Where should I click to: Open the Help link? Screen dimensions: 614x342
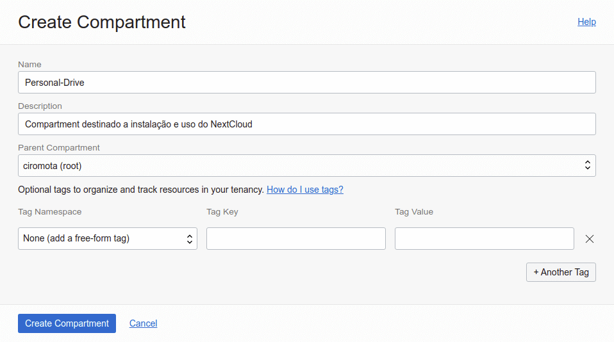coord(586,22)
